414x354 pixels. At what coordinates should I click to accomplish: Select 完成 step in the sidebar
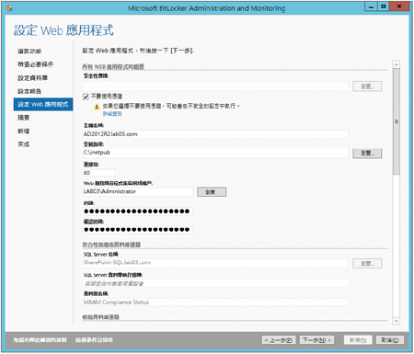(24, 144)
